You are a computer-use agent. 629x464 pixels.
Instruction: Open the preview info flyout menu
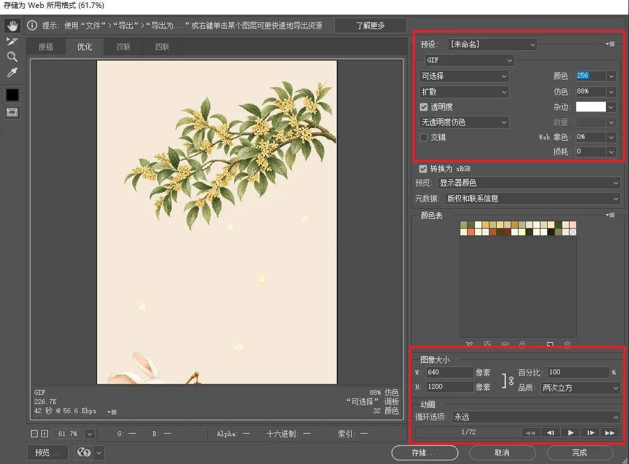(112, 412)
